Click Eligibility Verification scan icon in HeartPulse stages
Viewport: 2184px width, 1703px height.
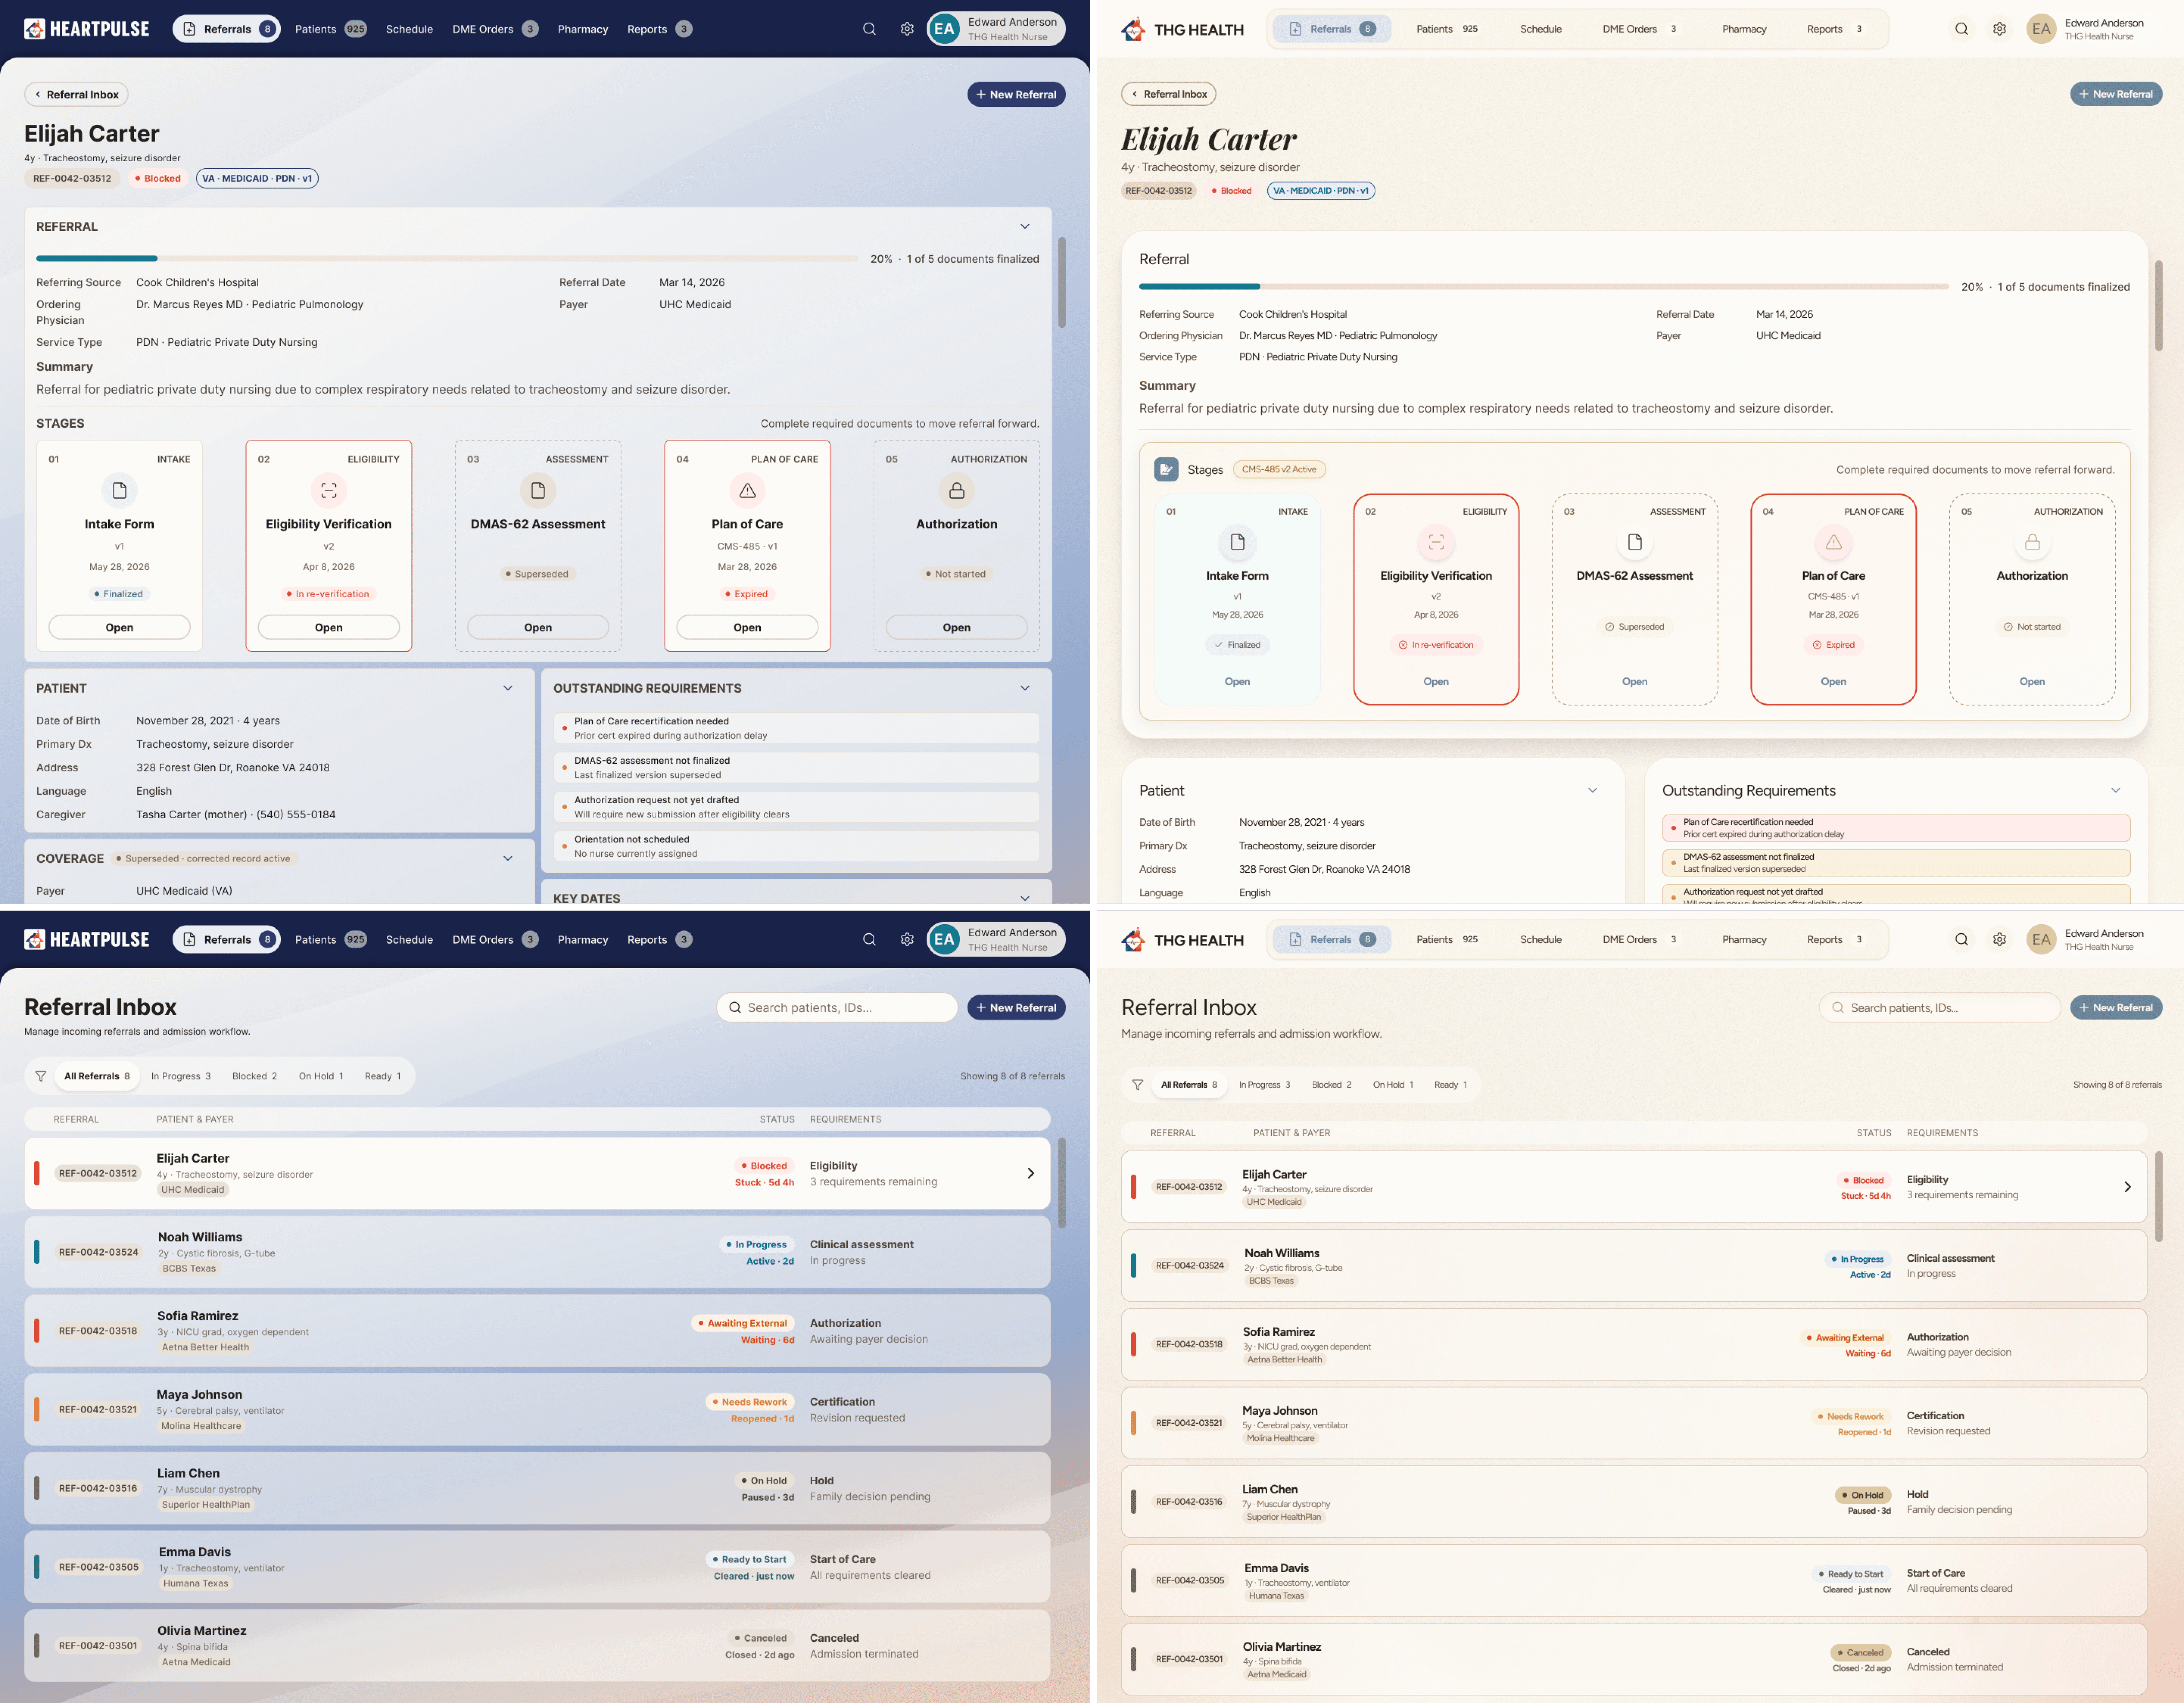328,490
